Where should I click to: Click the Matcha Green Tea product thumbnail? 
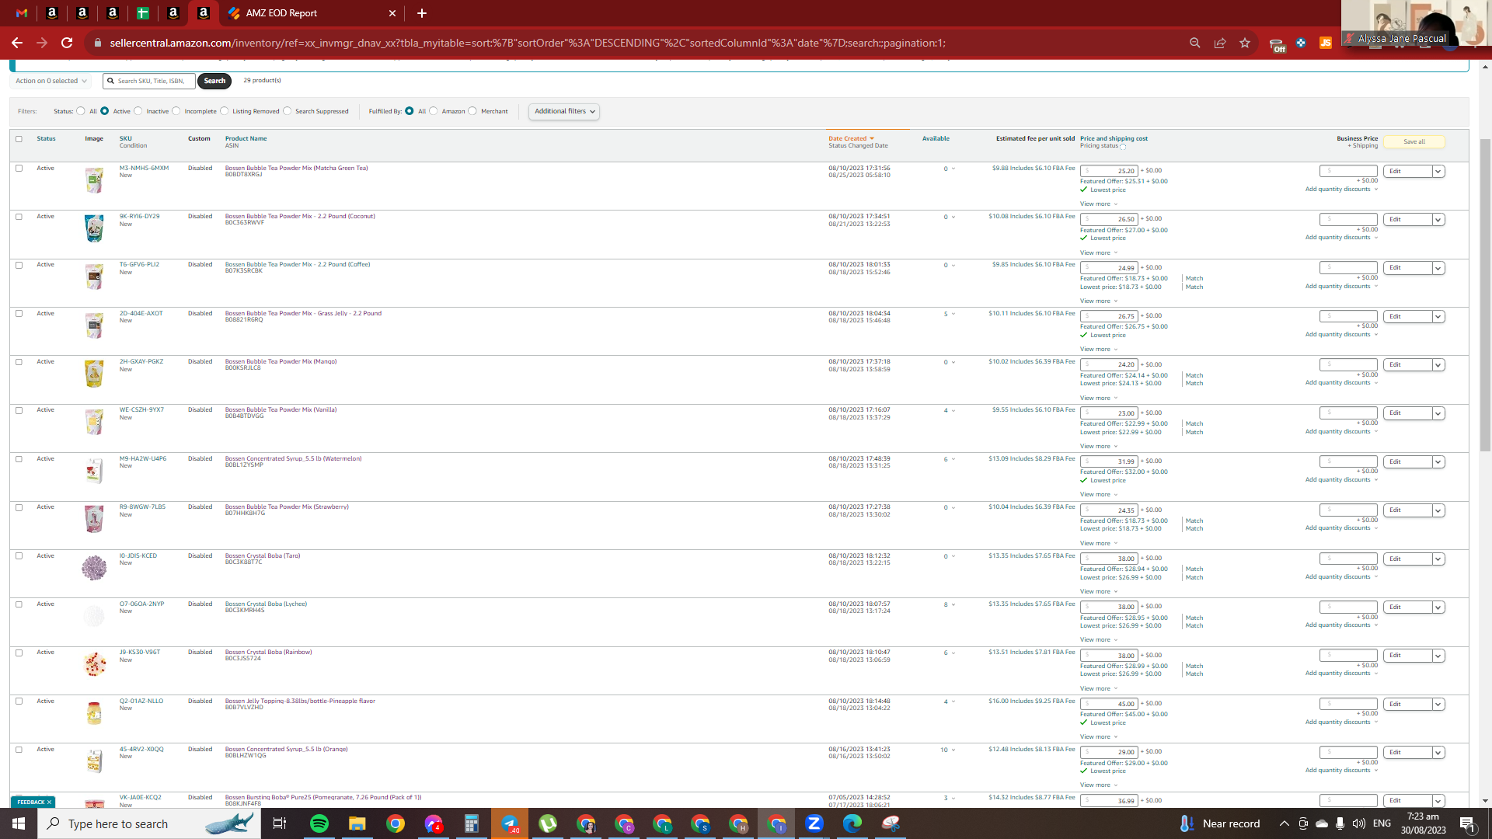[x=94, y=180]
